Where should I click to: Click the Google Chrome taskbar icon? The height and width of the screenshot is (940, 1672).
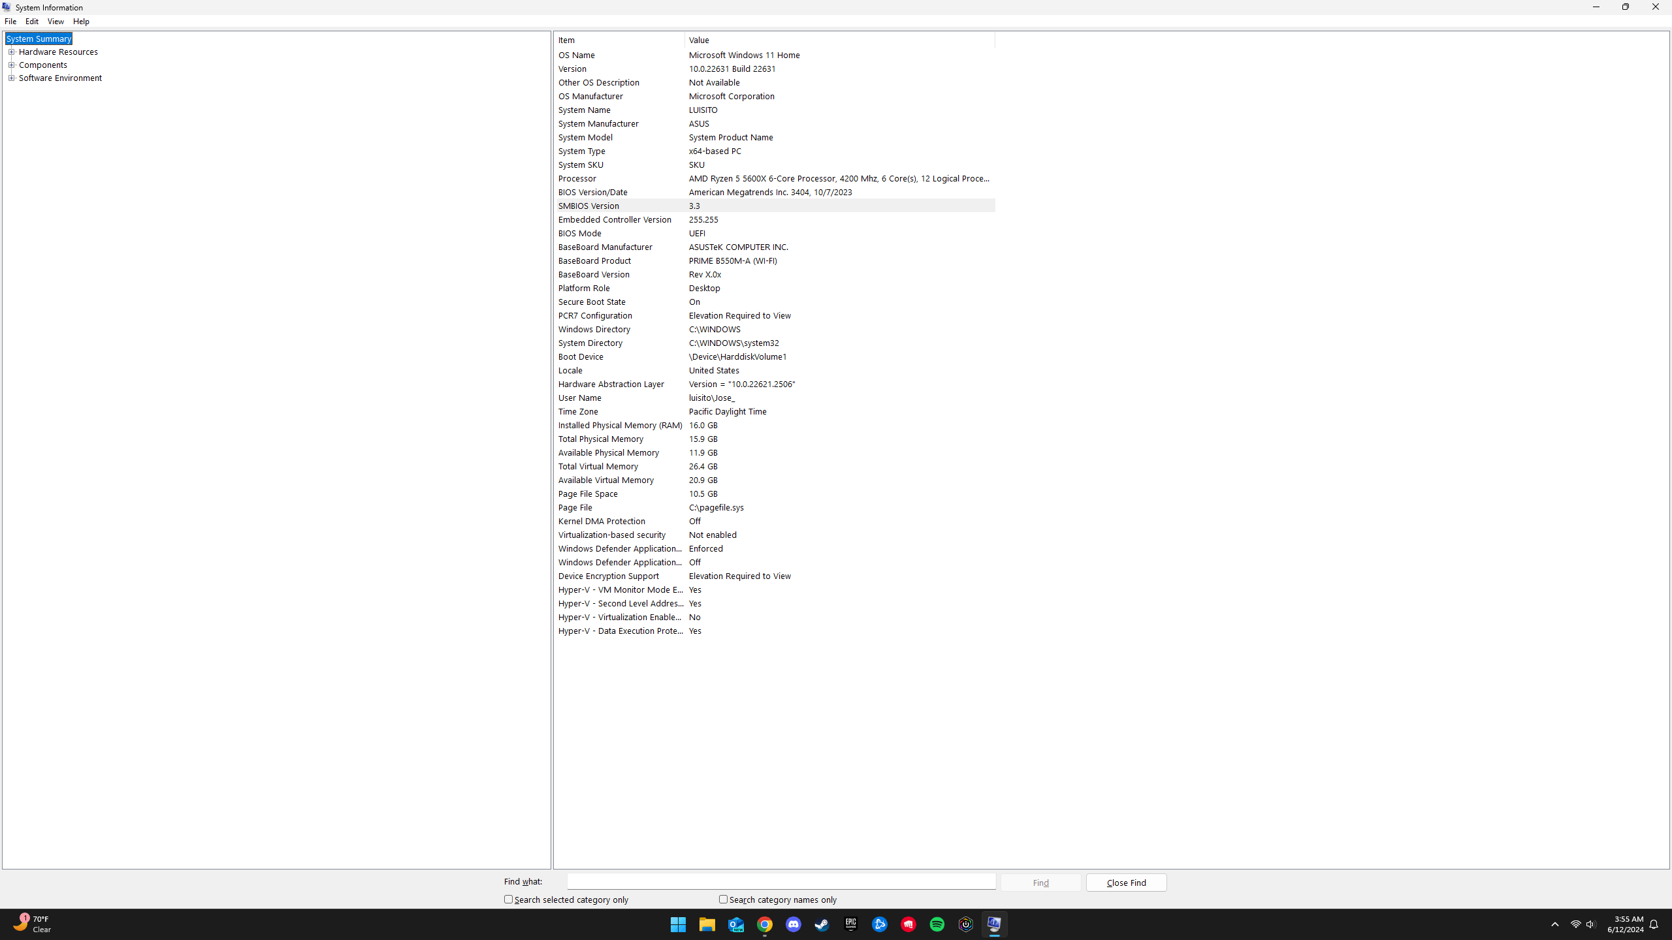pyautogui.click(x=764, y=924)
